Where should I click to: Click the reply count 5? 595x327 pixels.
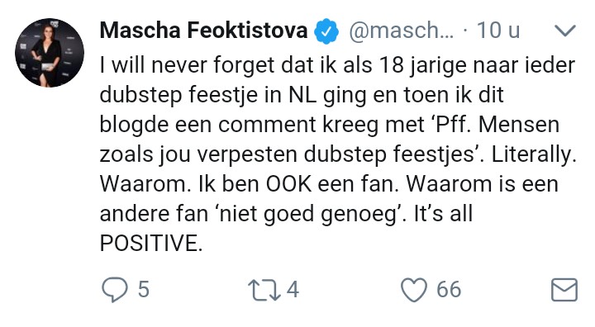(x=144, y=290)
